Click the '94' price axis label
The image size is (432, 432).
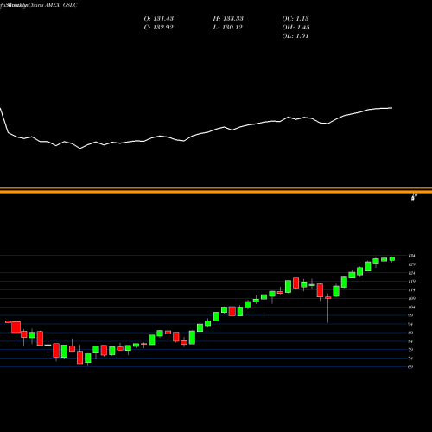[410, 324]
